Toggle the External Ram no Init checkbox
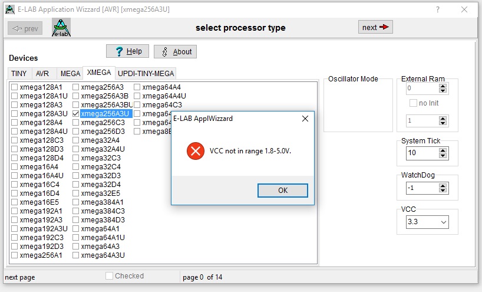Screen dimensions: 482x292 coord(413,103)
